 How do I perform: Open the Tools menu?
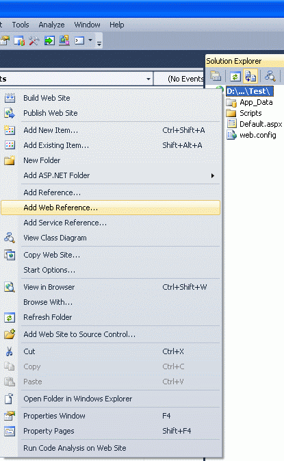pyautogui.click(x=21, y=25)
